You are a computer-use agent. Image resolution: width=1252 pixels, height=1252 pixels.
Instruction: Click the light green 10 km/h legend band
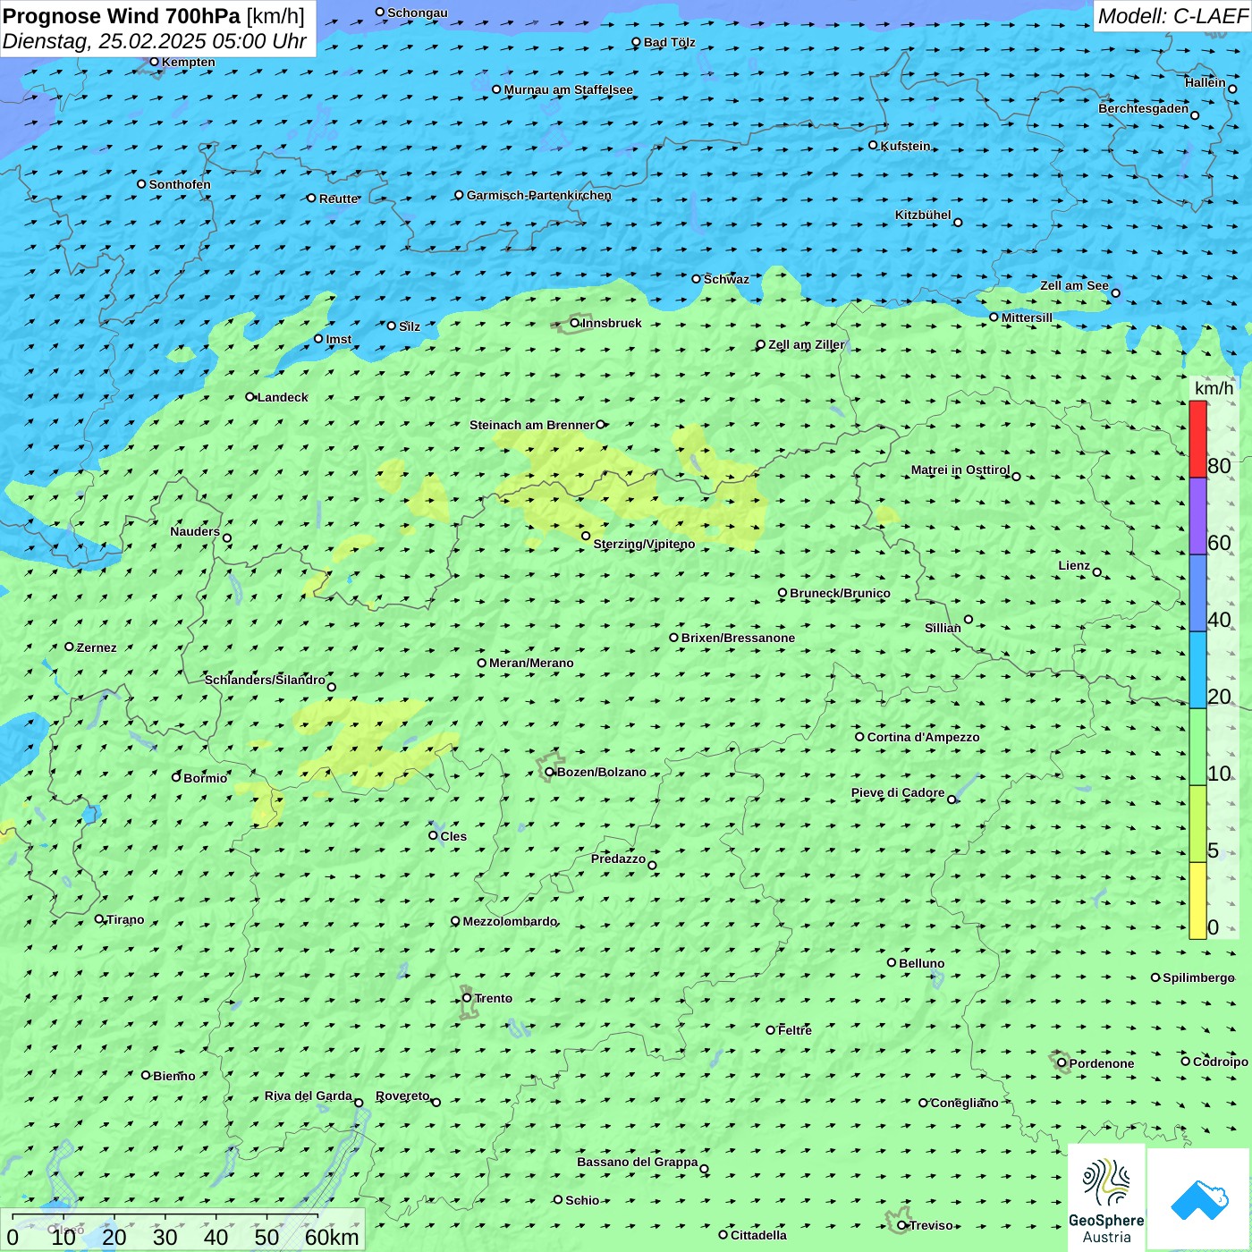point(1197,747)
